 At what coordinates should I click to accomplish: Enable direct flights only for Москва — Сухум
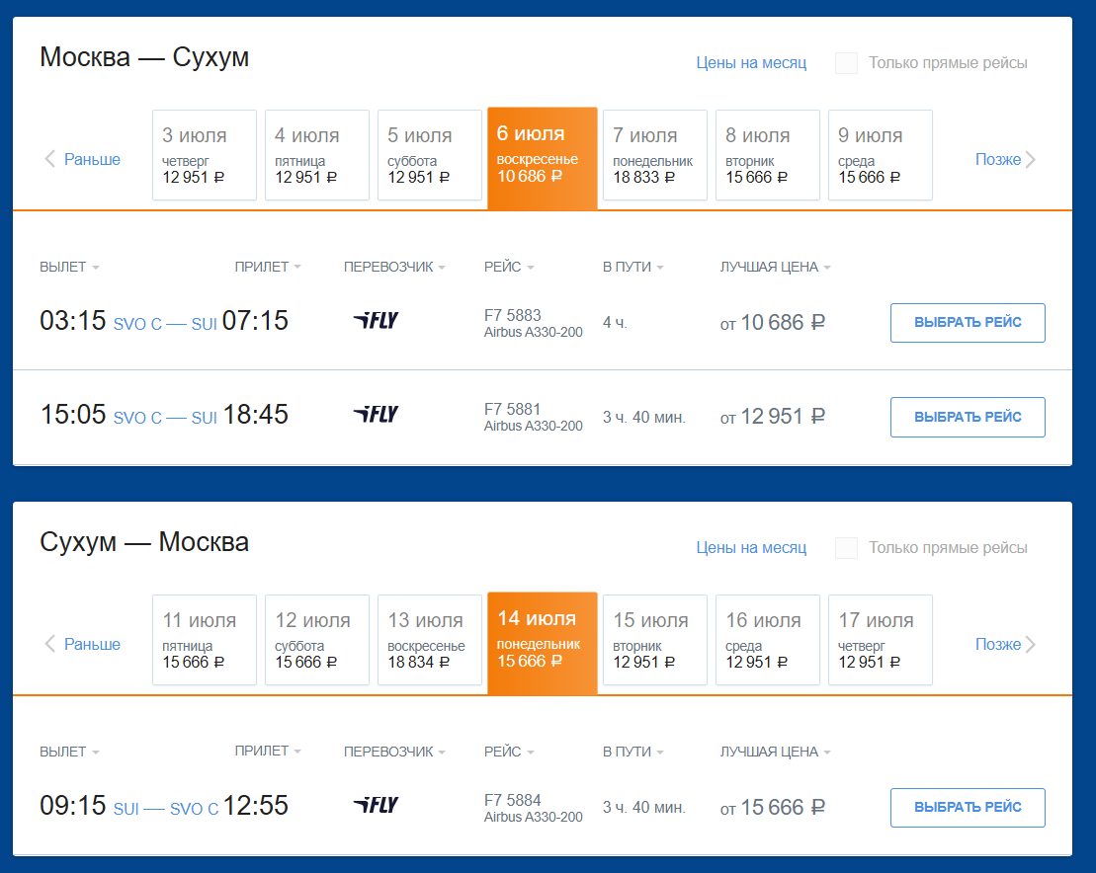pyautogui.click(x=846, y=63)
